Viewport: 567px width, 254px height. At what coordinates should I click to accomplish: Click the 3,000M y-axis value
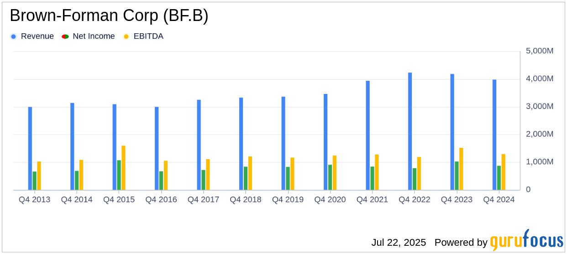click(x=540, y=106)
